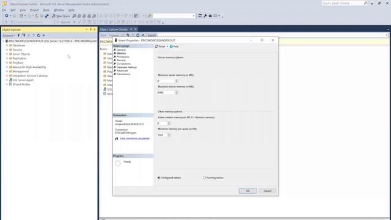Screen dimensions: 391x220
Task: Select the Memory page
Action: tap(121, 53)
